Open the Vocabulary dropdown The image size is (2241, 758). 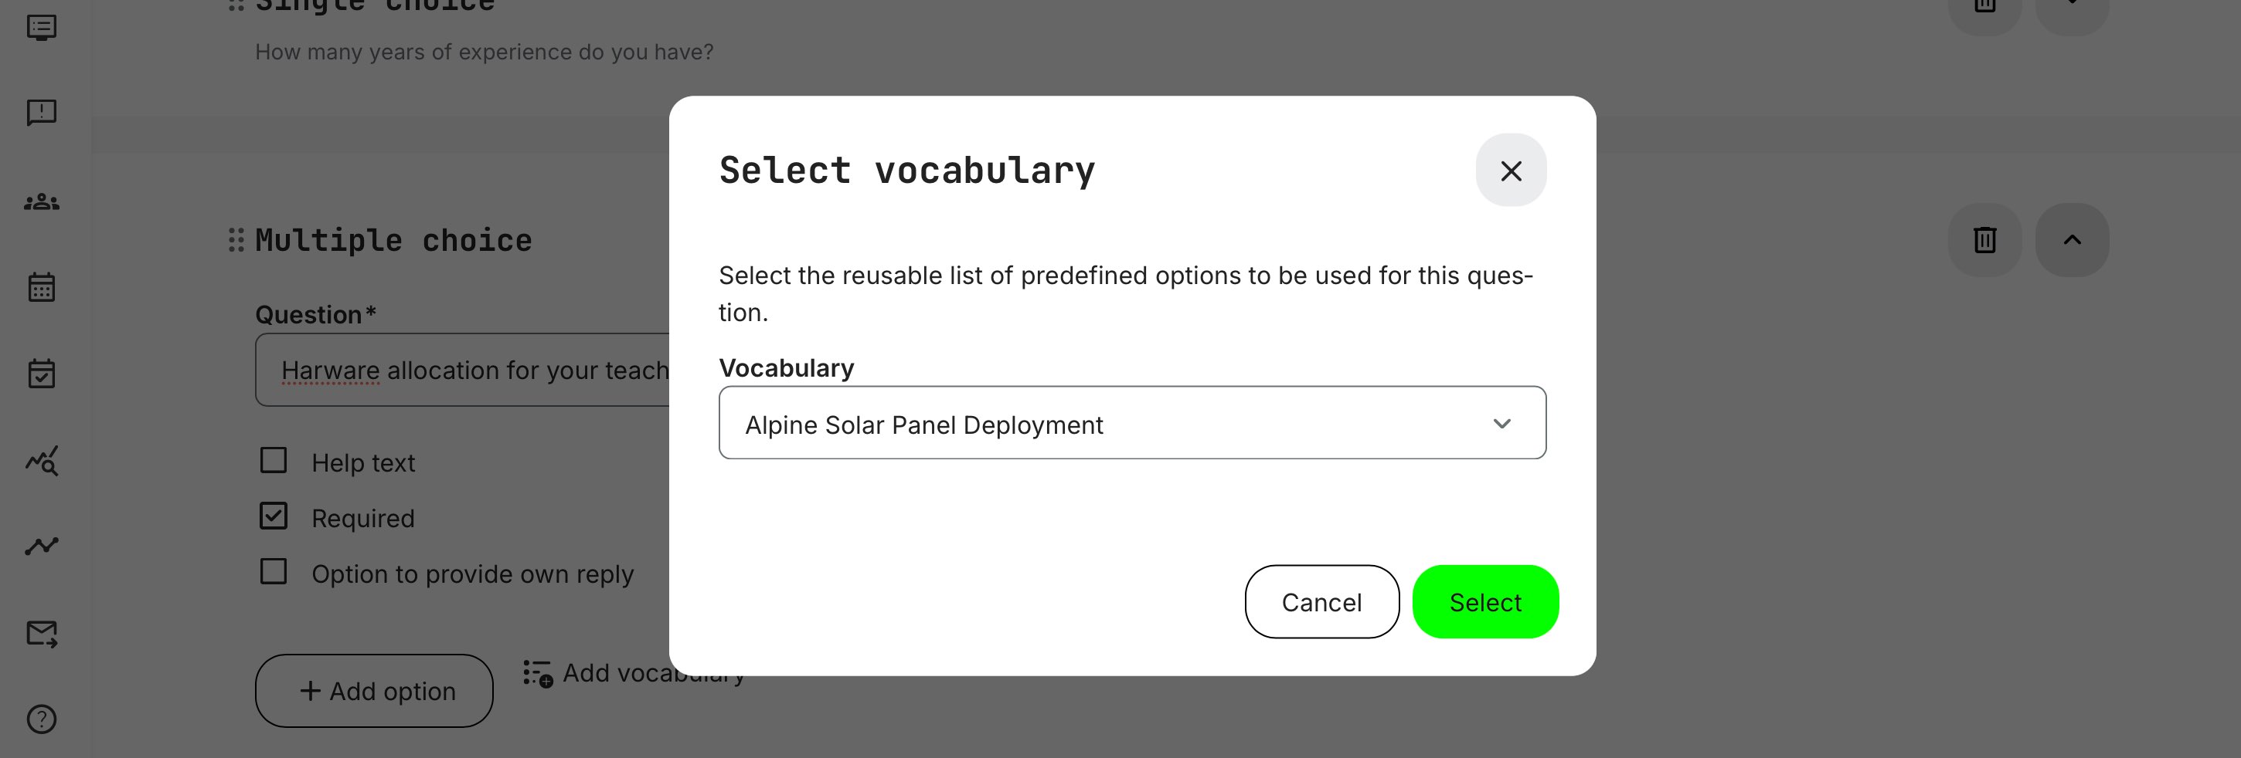click(x=1131, y=423)
